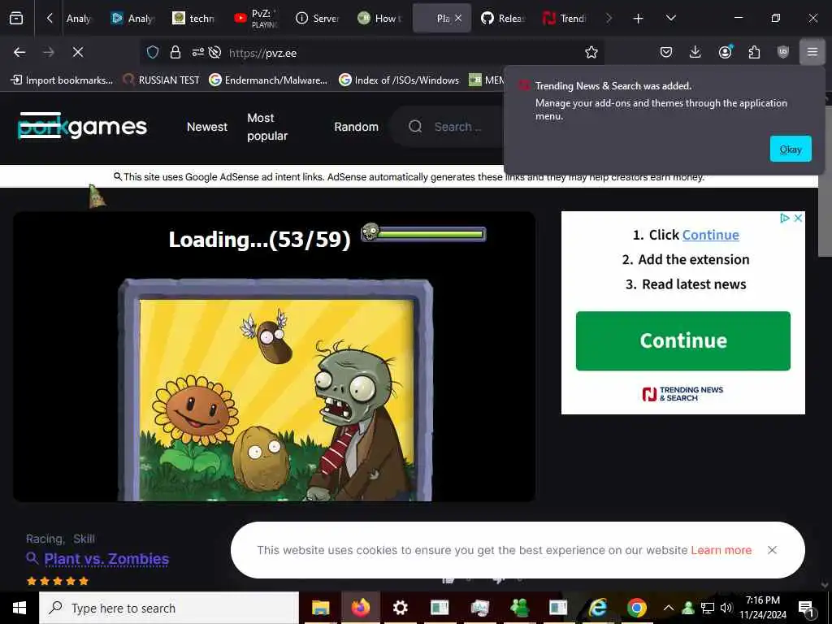Open a Random game

tap(357, 127)
